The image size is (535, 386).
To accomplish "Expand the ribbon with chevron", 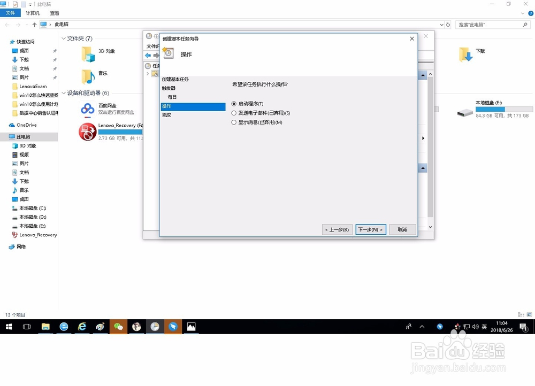I will pos(522,13).
